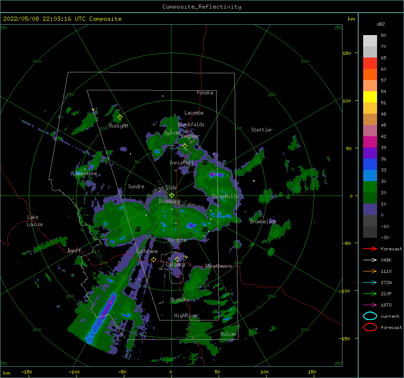The height and width of the screenshot is (378, 404).
Task: Click the white 04DK arrow icon
Action: coord(370,260)
